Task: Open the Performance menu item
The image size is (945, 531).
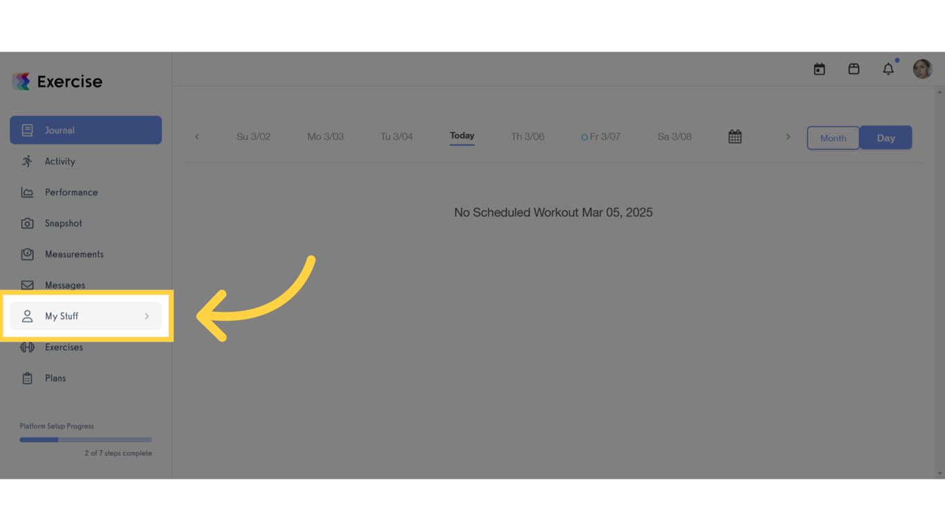Action: [x=86, y=192]
